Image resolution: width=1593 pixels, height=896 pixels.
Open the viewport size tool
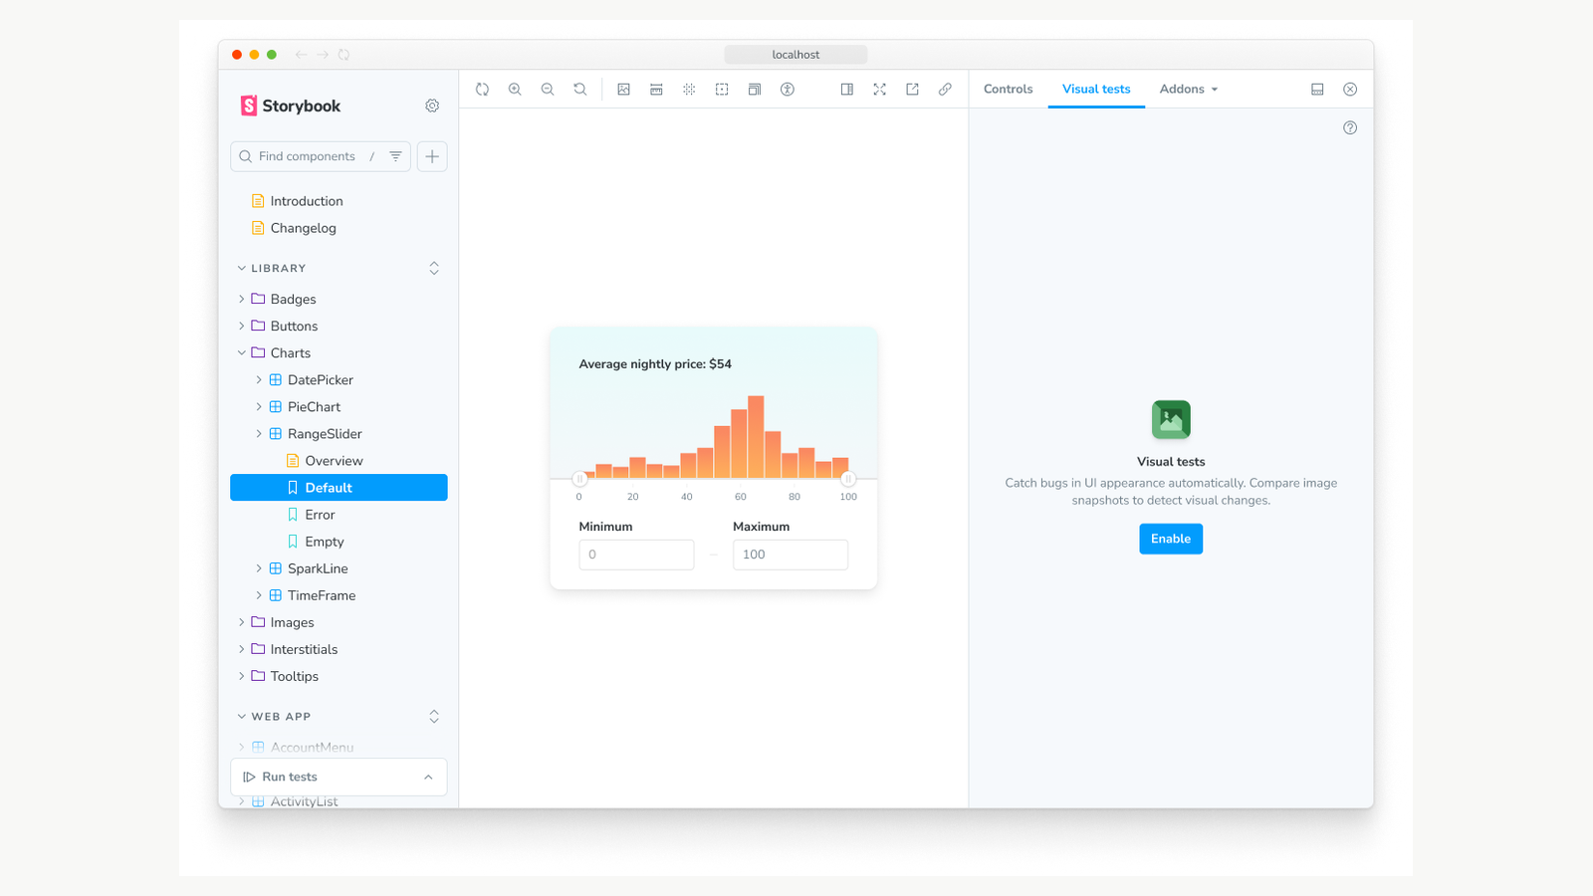coord(755,90)
